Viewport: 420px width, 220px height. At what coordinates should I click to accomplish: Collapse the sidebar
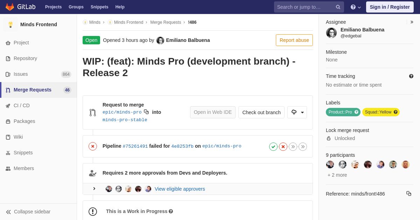click(38, 212)
